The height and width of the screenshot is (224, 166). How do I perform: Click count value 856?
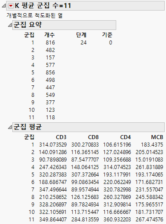point(50,73)
